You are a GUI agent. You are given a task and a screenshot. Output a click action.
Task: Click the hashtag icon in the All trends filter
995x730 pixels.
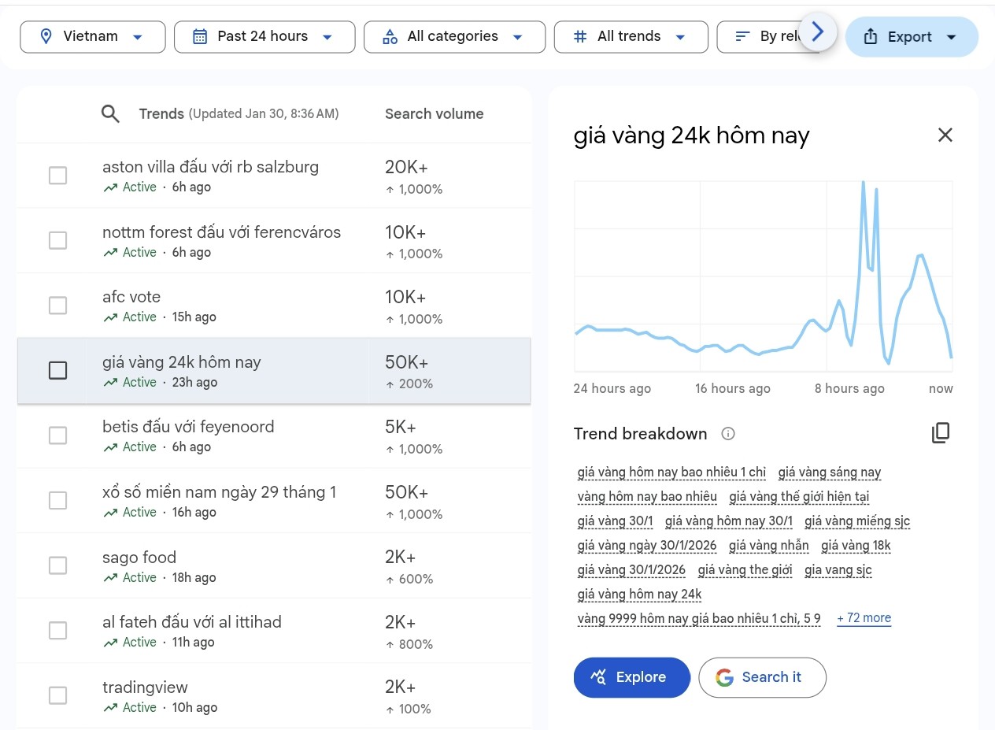click(579, 36)
